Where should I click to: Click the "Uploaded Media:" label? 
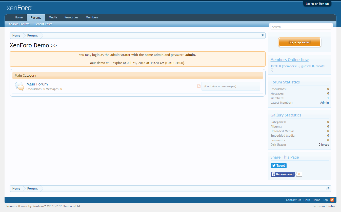coord(282,131)
